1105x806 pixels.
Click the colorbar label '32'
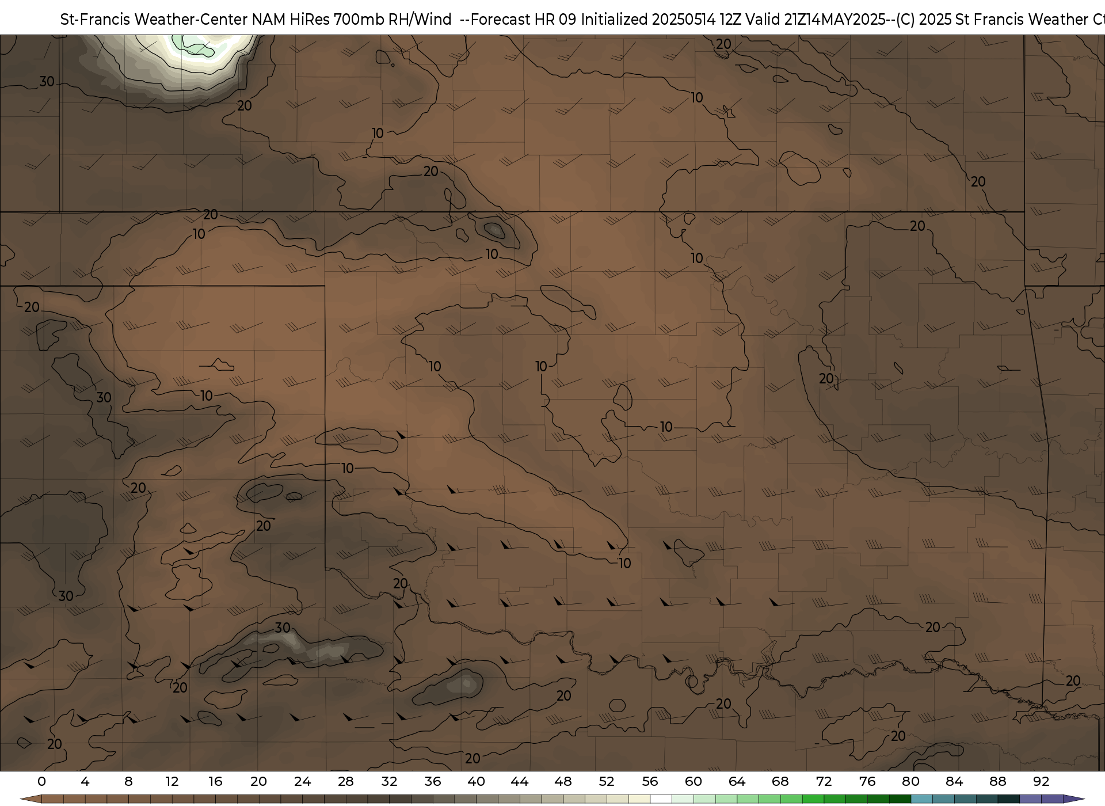tap(389, 781)
